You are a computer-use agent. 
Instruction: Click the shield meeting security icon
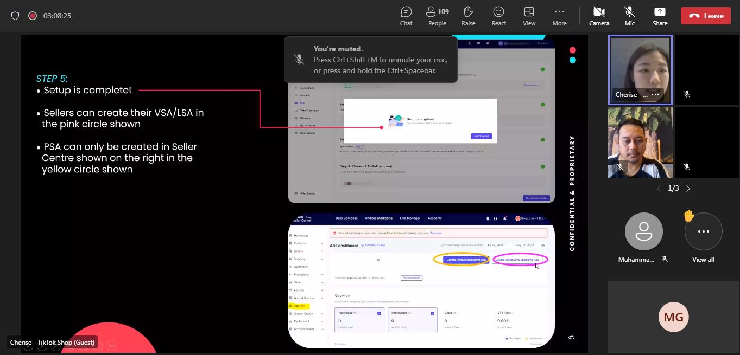(x=15, y=16)
